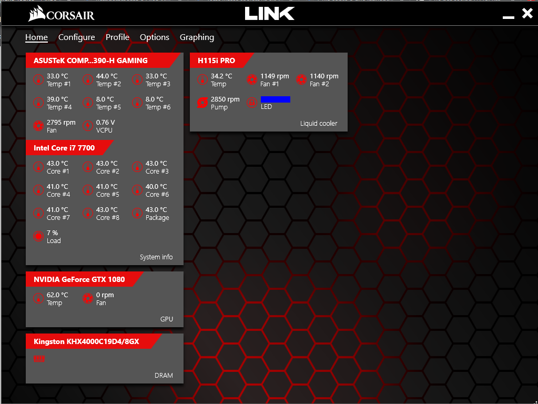Click the Core #1 temperature icon
This screenshot has width=538, height=404.
tap(38, 167)
